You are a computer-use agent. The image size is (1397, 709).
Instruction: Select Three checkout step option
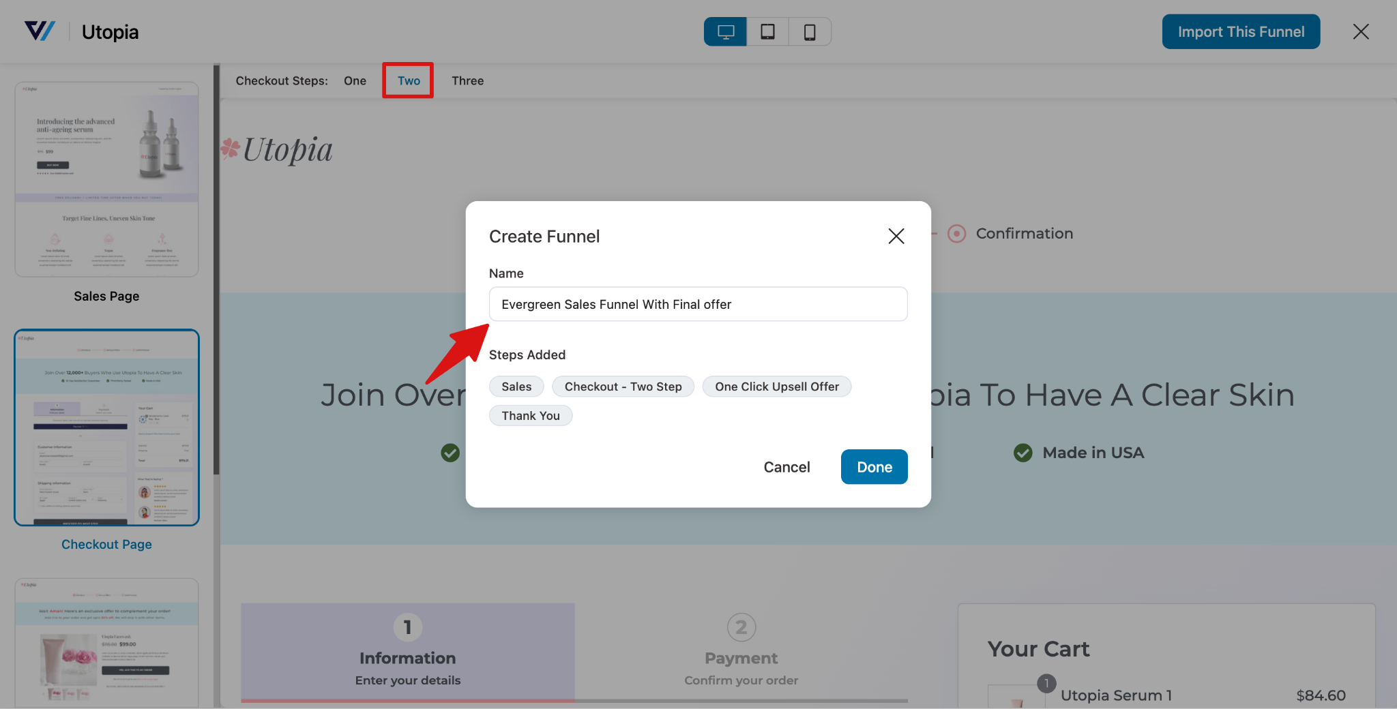pos(467,80)
